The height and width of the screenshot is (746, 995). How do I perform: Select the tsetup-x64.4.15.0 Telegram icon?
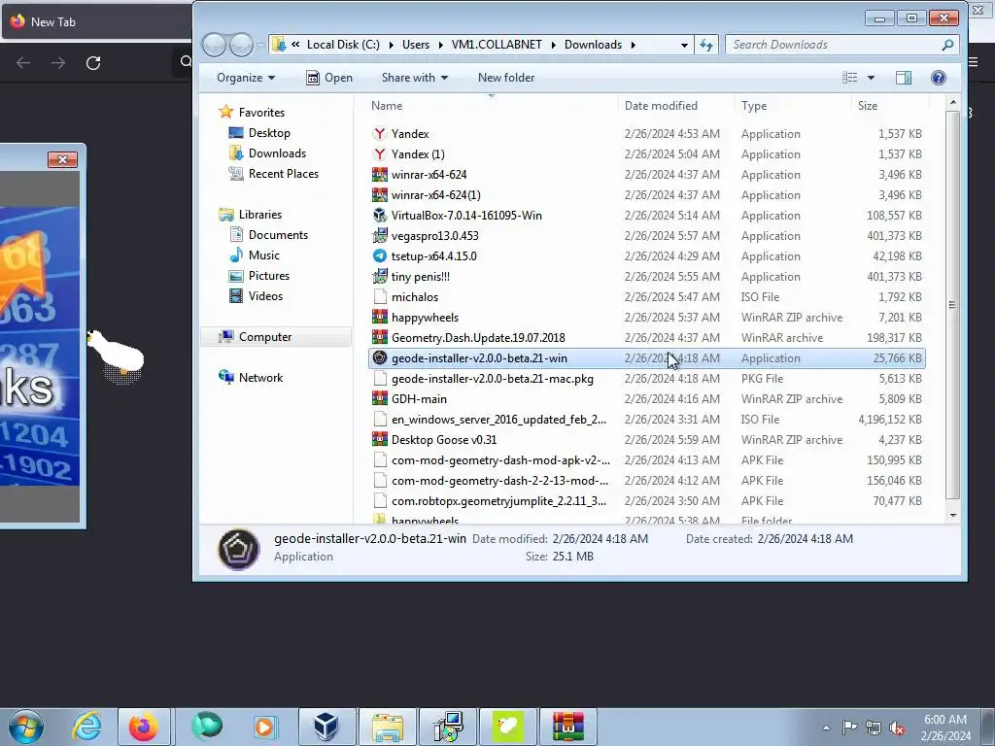click(380, 255)
